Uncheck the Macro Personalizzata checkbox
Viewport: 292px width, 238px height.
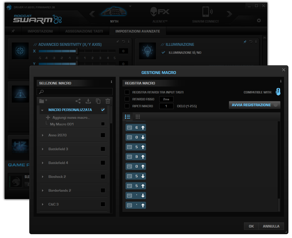tap(103, 110)
